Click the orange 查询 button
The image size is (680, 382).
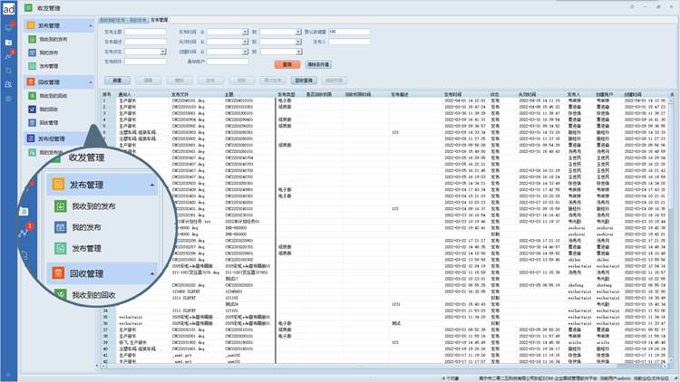287,65
